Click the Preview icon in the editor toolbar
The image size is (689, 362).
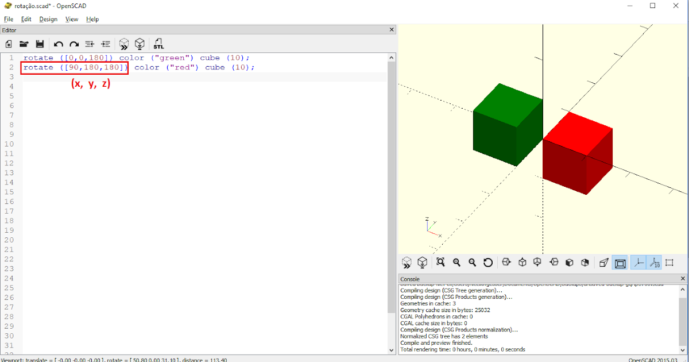[x=123, y=44]
